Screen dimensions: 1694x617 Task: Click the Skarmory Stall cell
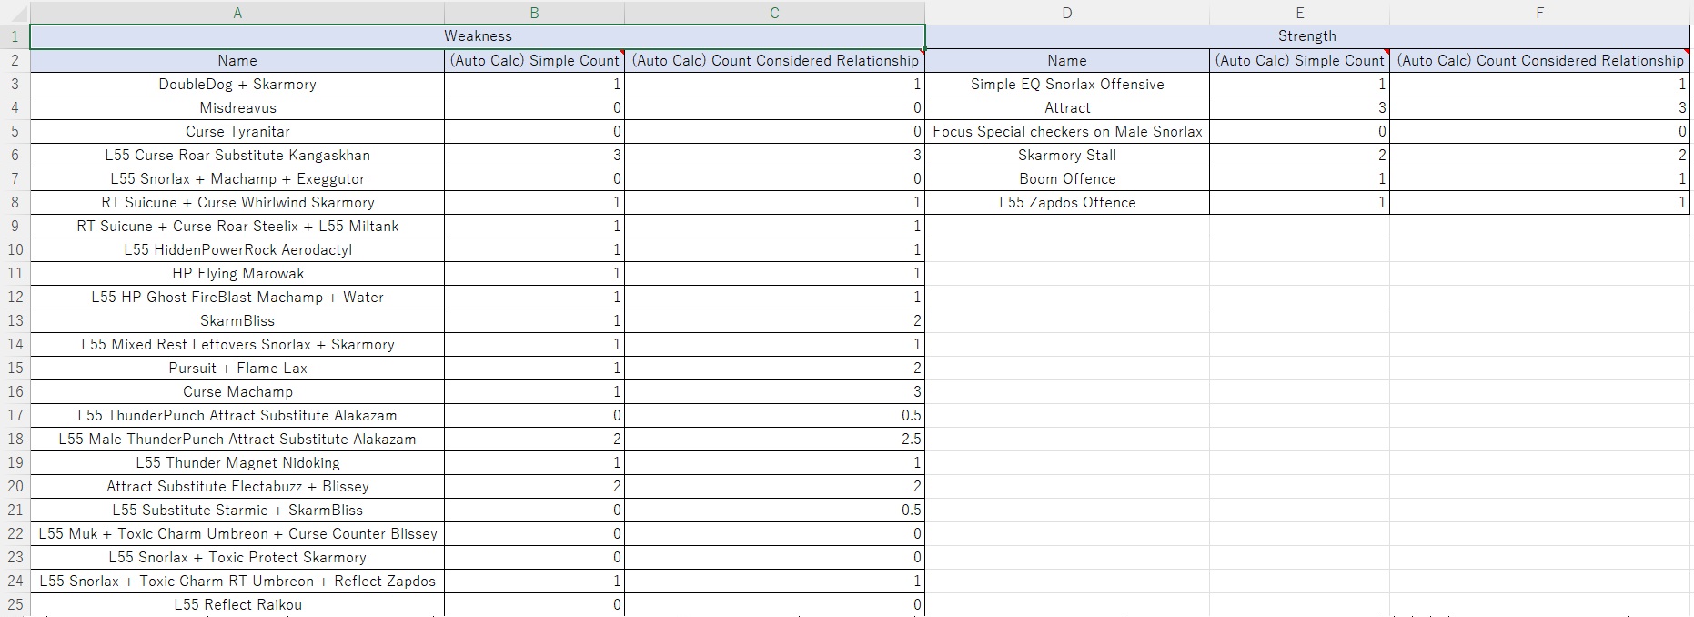pos(1067,155)
